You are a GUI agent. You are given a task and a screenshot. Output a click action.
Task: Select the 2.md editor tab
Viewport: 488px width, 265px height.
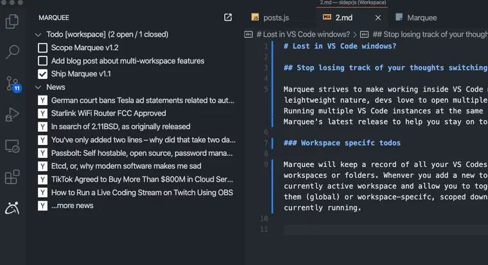coord(344,18)
